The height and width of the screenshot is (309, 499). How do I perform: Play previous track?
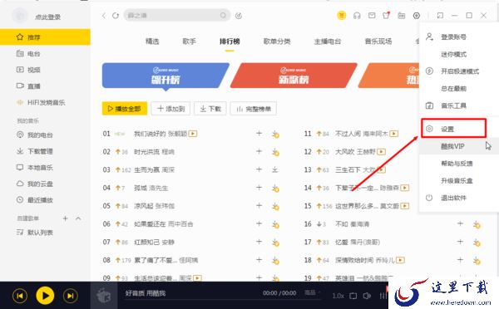20,296
